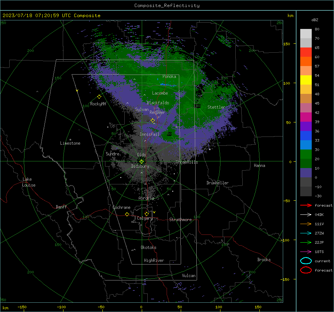
Task: Click the ThreeHills label
Action: 187,162
